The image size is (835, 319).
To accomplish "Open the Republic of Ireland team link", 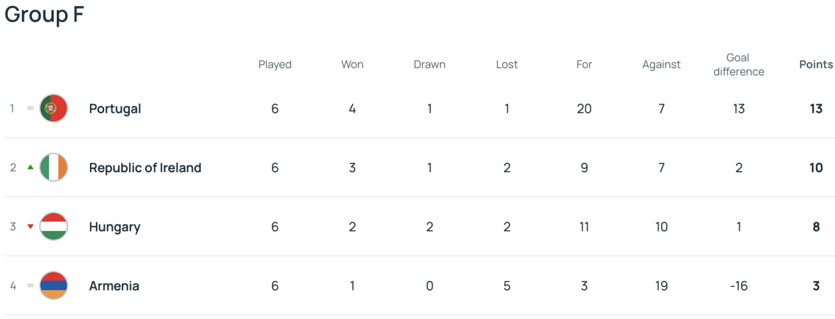I will coord(145,168).
